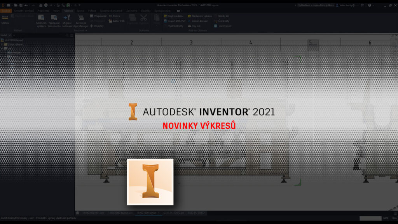398x224 pixels.
Task: Open Nastavení výkresu command
Action: (200, 16)
